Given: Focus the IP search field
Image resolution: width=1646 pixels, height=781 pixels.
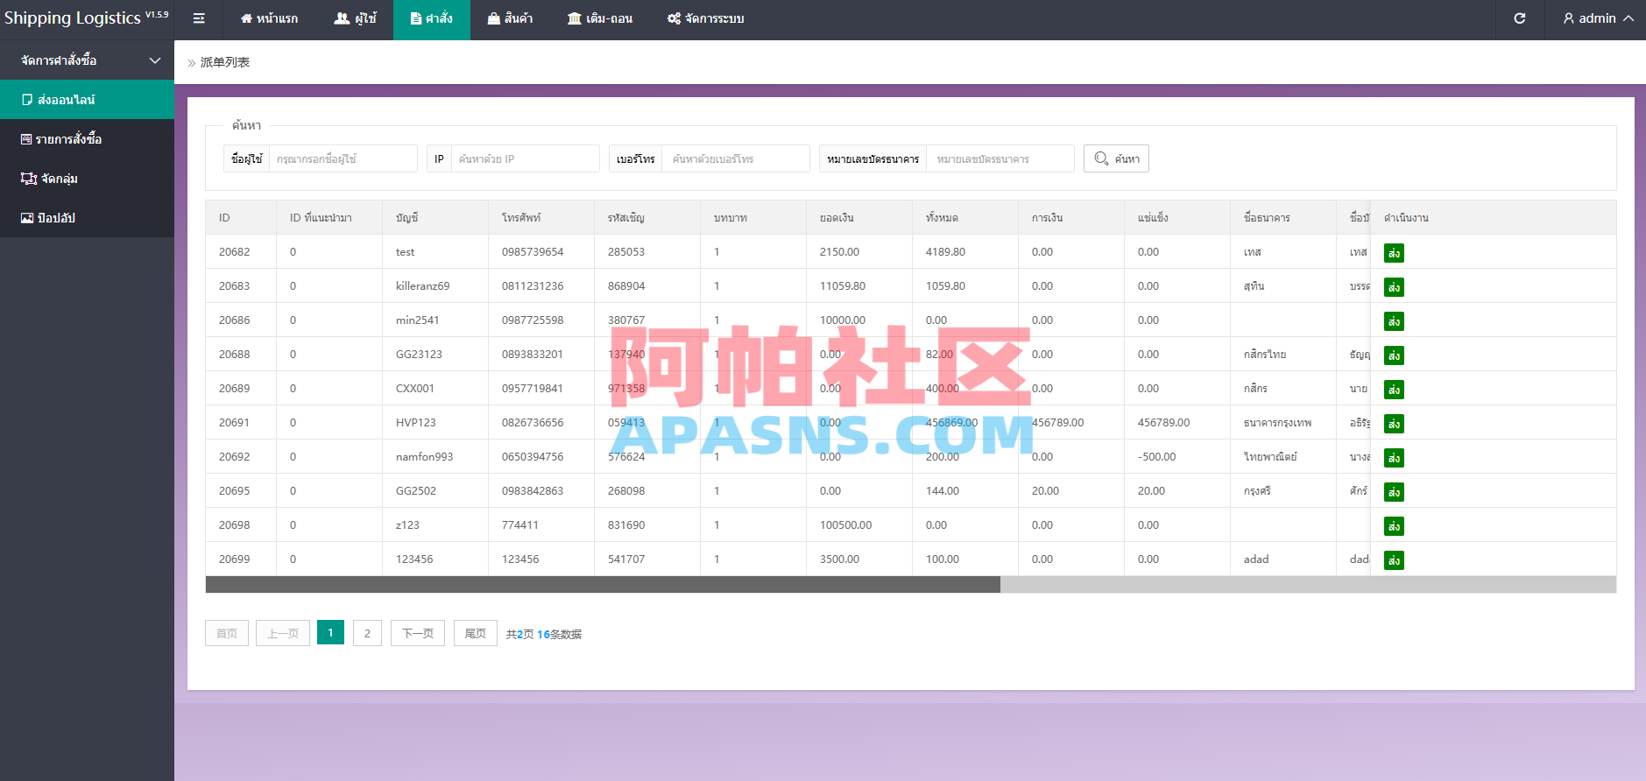Looking at the screenshot, I should (525, 158).
